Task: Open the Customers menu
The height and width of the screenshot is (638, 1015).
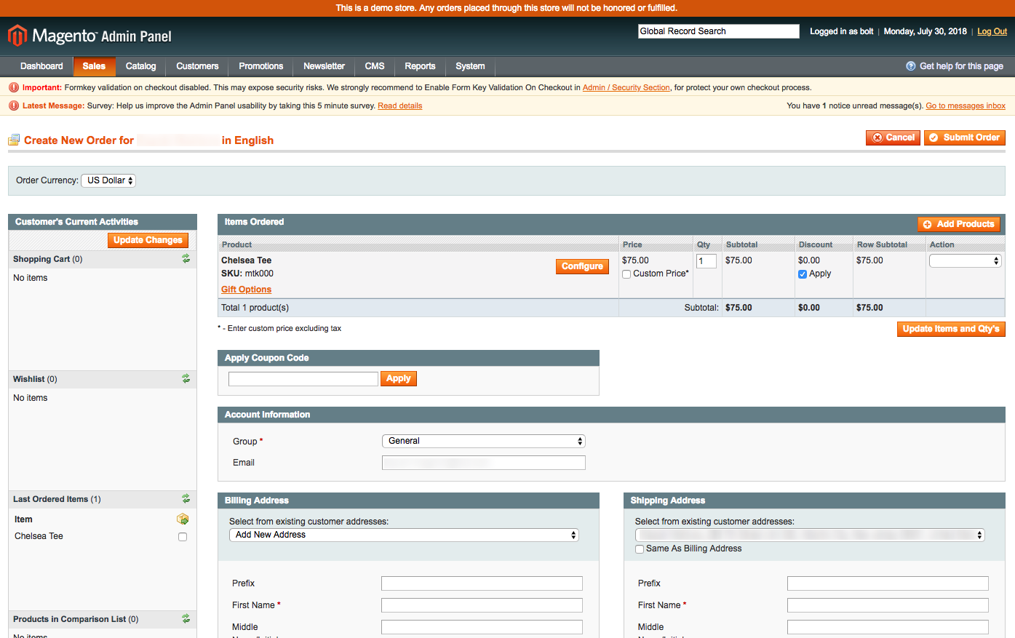Action: (197, 66)
